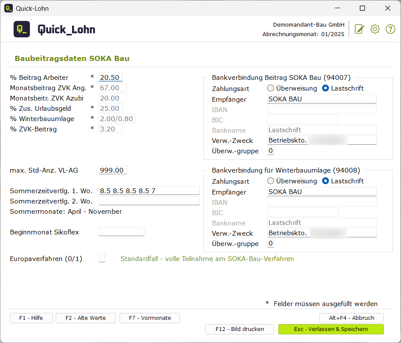Viewport: 401px width, 343px height.
Task: Click the % ZVK-Beitrag field
Action: (x=111, y=129)
